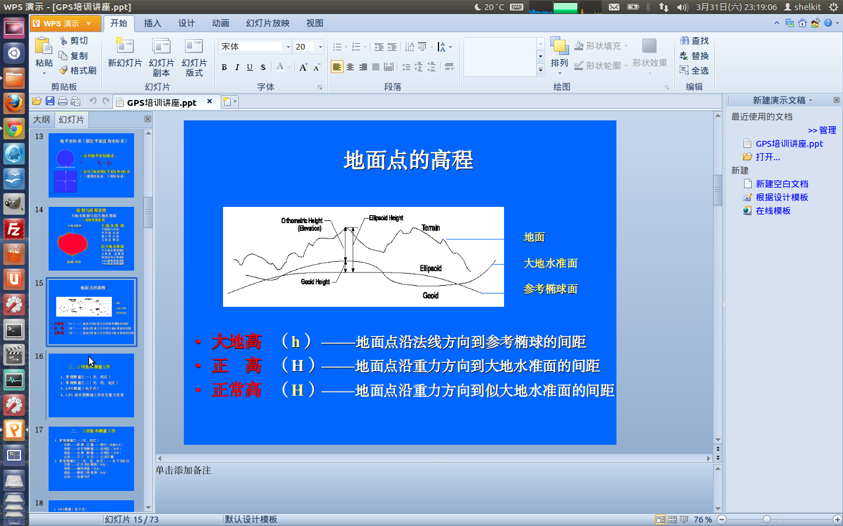This screenshot has width=843, height=526.
Task: Switch to the 大纲 outline tab
Action: tap(42, 119)
